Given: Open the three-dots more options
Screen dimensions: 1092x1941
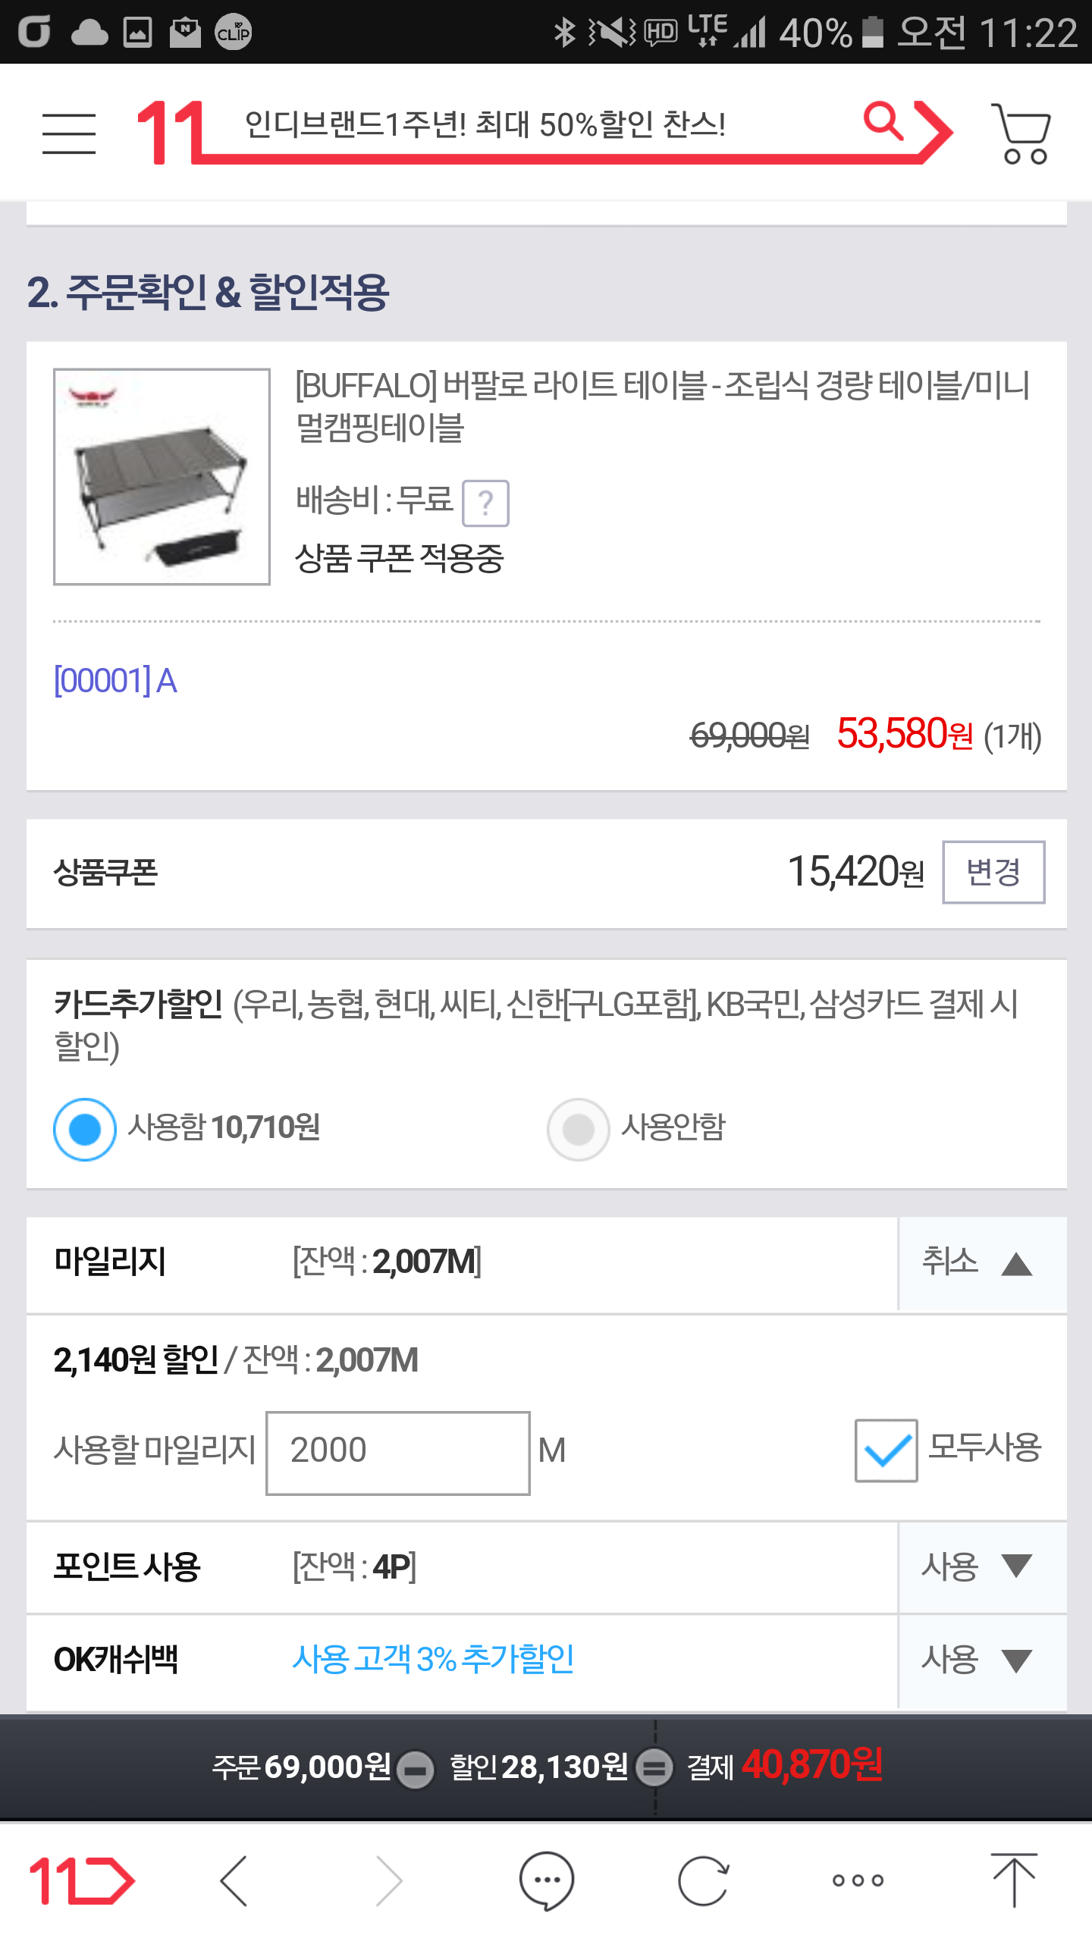Looking at the screenshot, I should (x=858, y=1880).
